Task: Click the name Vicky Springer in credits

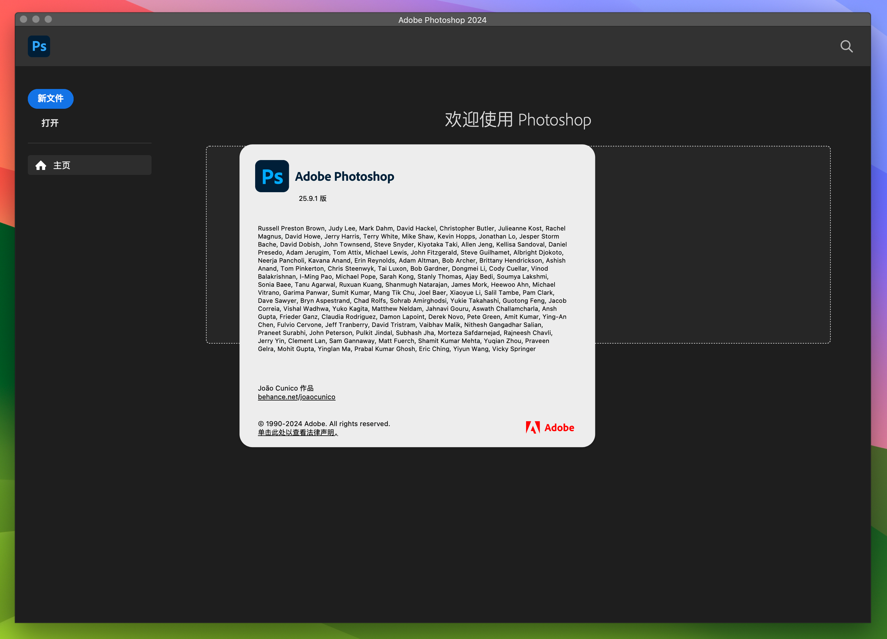Action: click(x=514, y=349)
